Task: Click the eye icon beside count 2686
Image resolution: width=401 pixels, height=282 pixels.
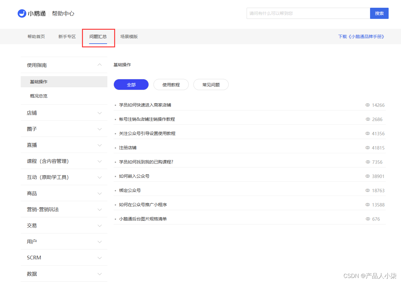Action: [x=368, y=119]
